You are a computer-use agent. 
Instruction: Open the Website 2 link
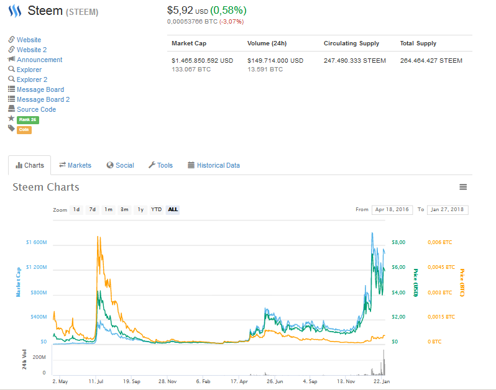pos(32,50)
